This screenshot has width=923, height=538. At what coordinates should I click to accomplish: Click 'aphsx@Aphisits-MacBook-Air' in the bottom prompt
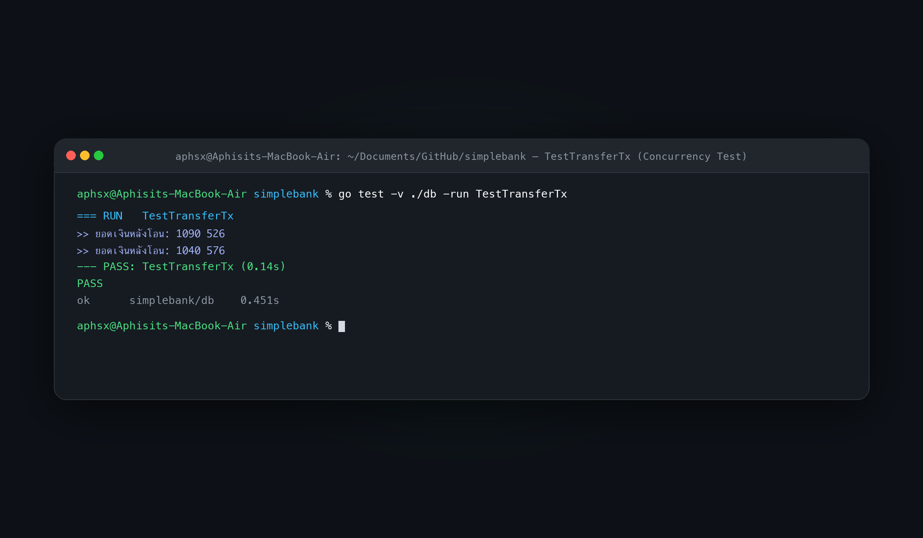[162, 326]
